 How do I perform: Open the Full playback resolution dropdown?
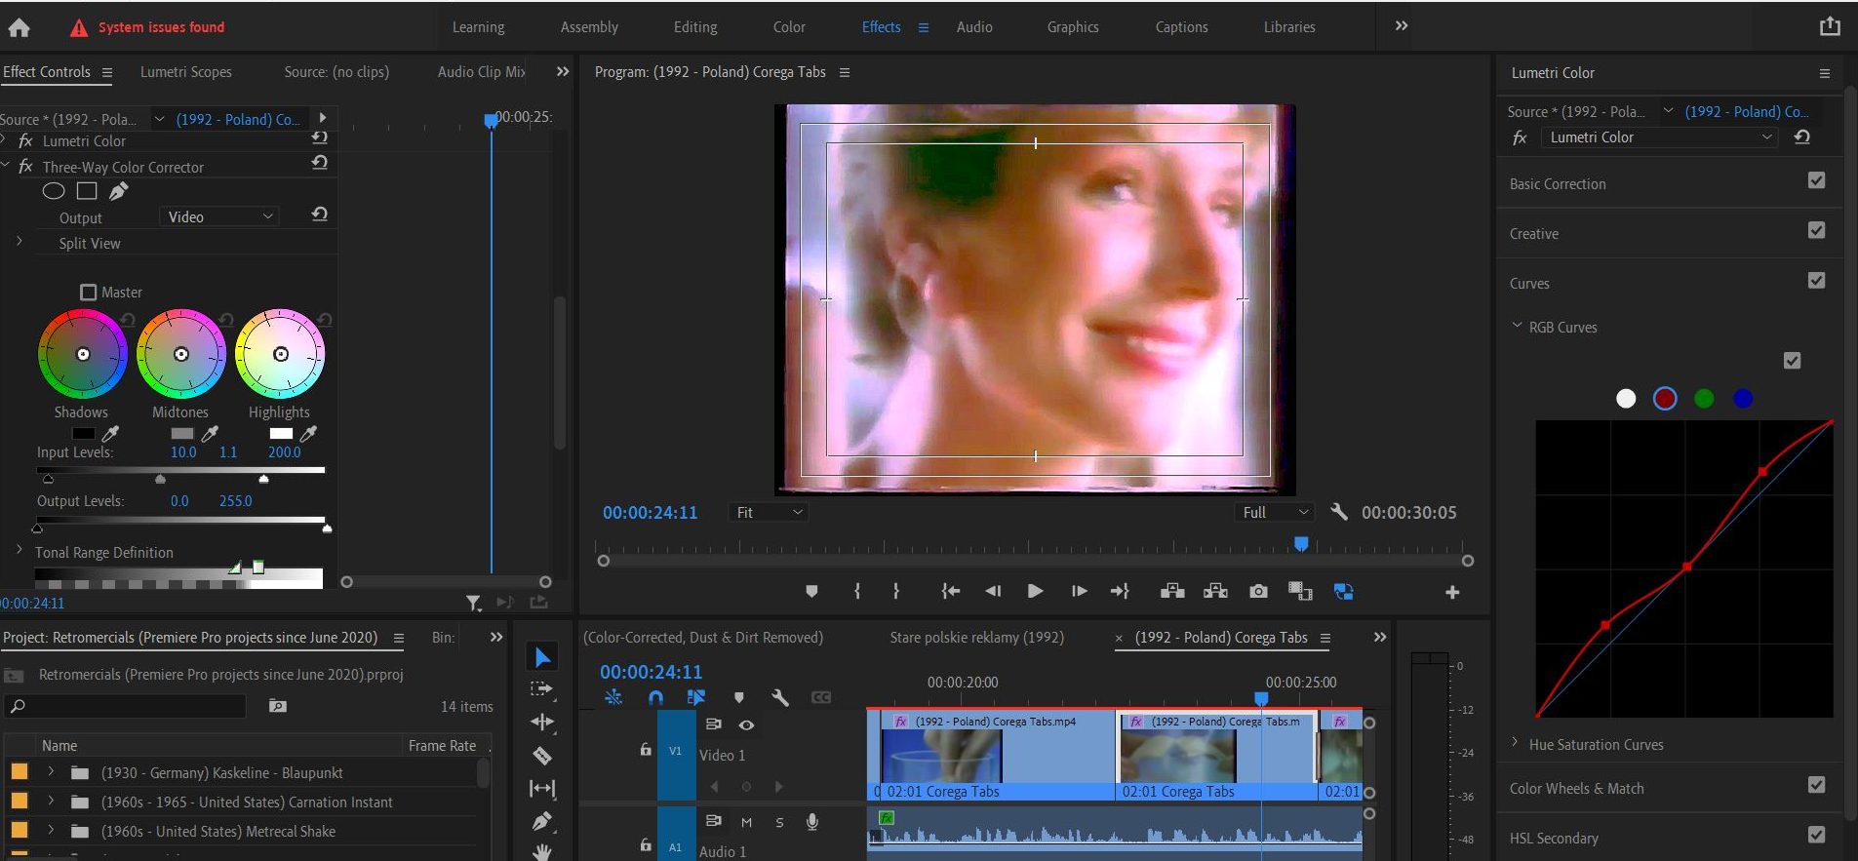1275,512
